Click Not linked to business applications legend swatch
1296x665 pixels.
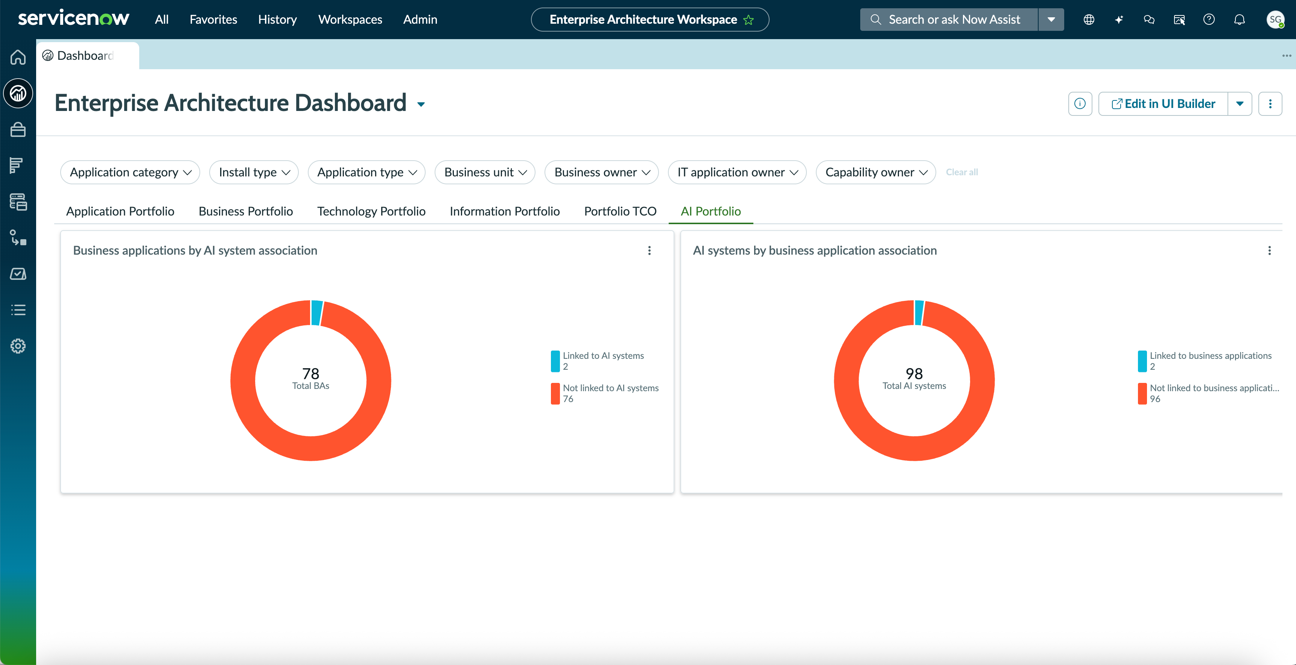pos(1142,393)
